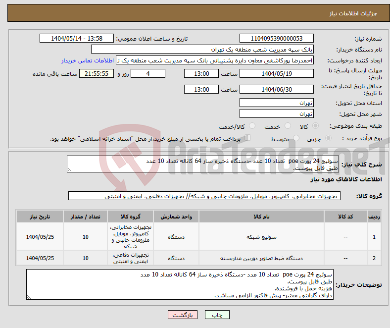
Task: Click the remaining time field 21:55:55
Action: click(97, 73)
